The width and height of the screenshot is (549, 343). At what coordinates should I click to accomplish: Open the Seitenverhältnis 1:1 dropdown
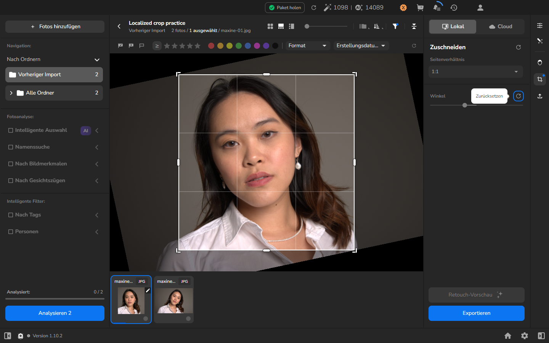pyautogui.click(x=476, y=72)
